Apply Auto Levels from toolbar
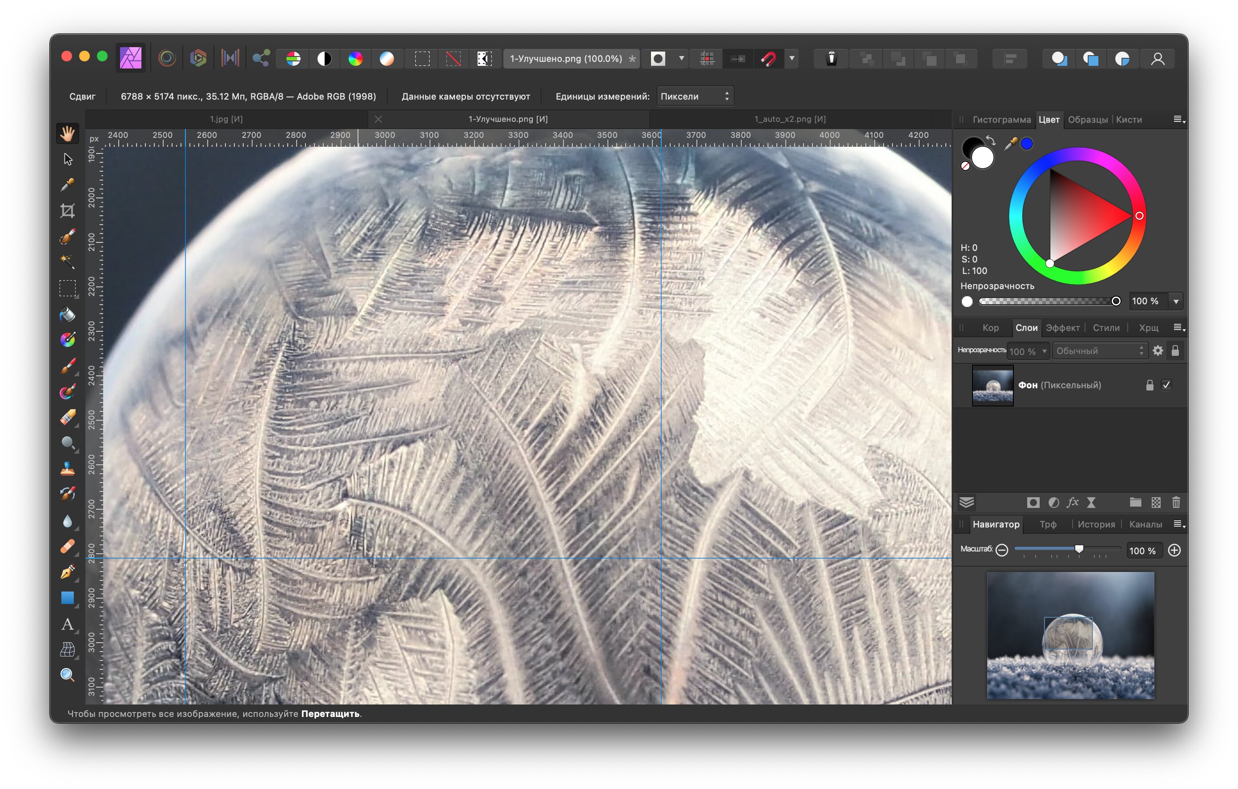Viewport: 1238px width, 789px height. click(x=293, y=59)
